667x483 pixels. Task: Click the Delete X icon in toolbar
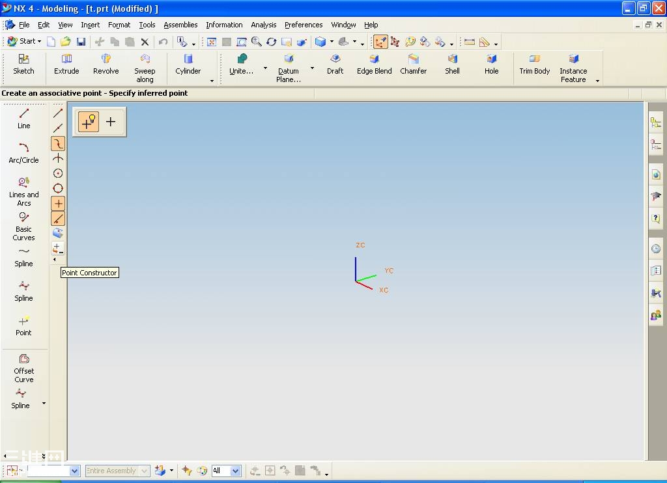pos(145,42)
